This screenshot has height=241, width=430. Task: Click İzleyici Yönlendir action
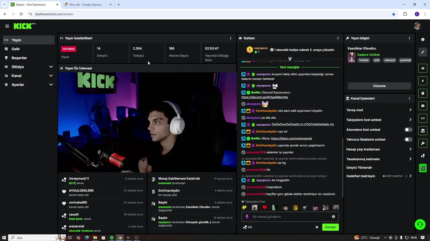359,167
